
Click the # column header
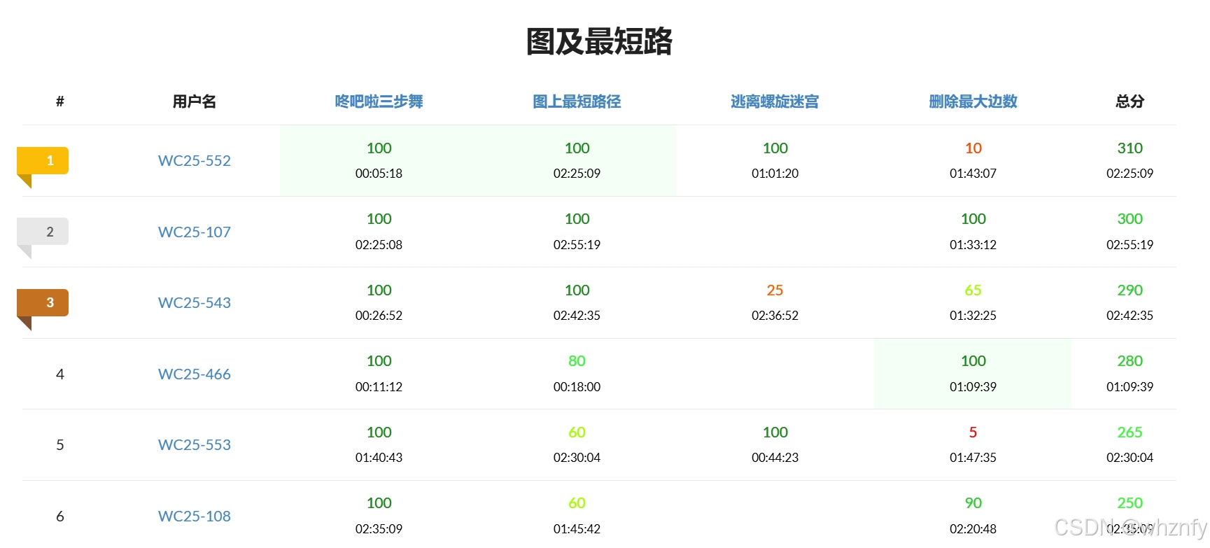[x=60, y=101]
